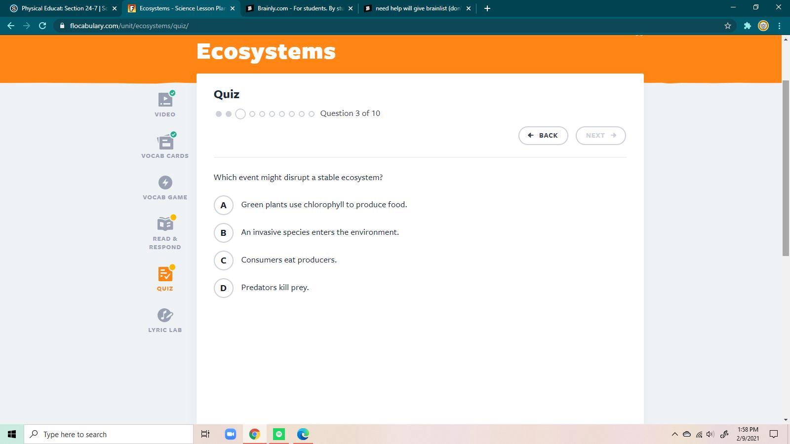The width and height of the screenshot is (790, 444).
Task: Close the 'need help will give brainlist' tab
Action: pos(469,8)
